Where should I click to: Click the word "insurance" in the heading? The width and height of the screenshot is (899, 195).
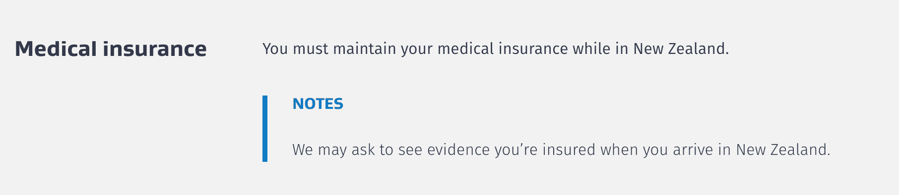tap(155, 49)
